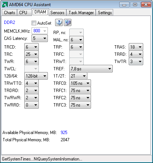Open the help question mark button
Viewport: 153px width, 163px height.
[x=59, y=22]
